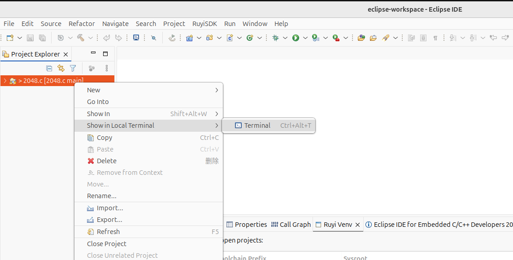Image resolution: width=513 pixels, height=260 pixels.
Task: Toggle Show Whitespace Characters pilcrow icon
Action: coord(435,38)
